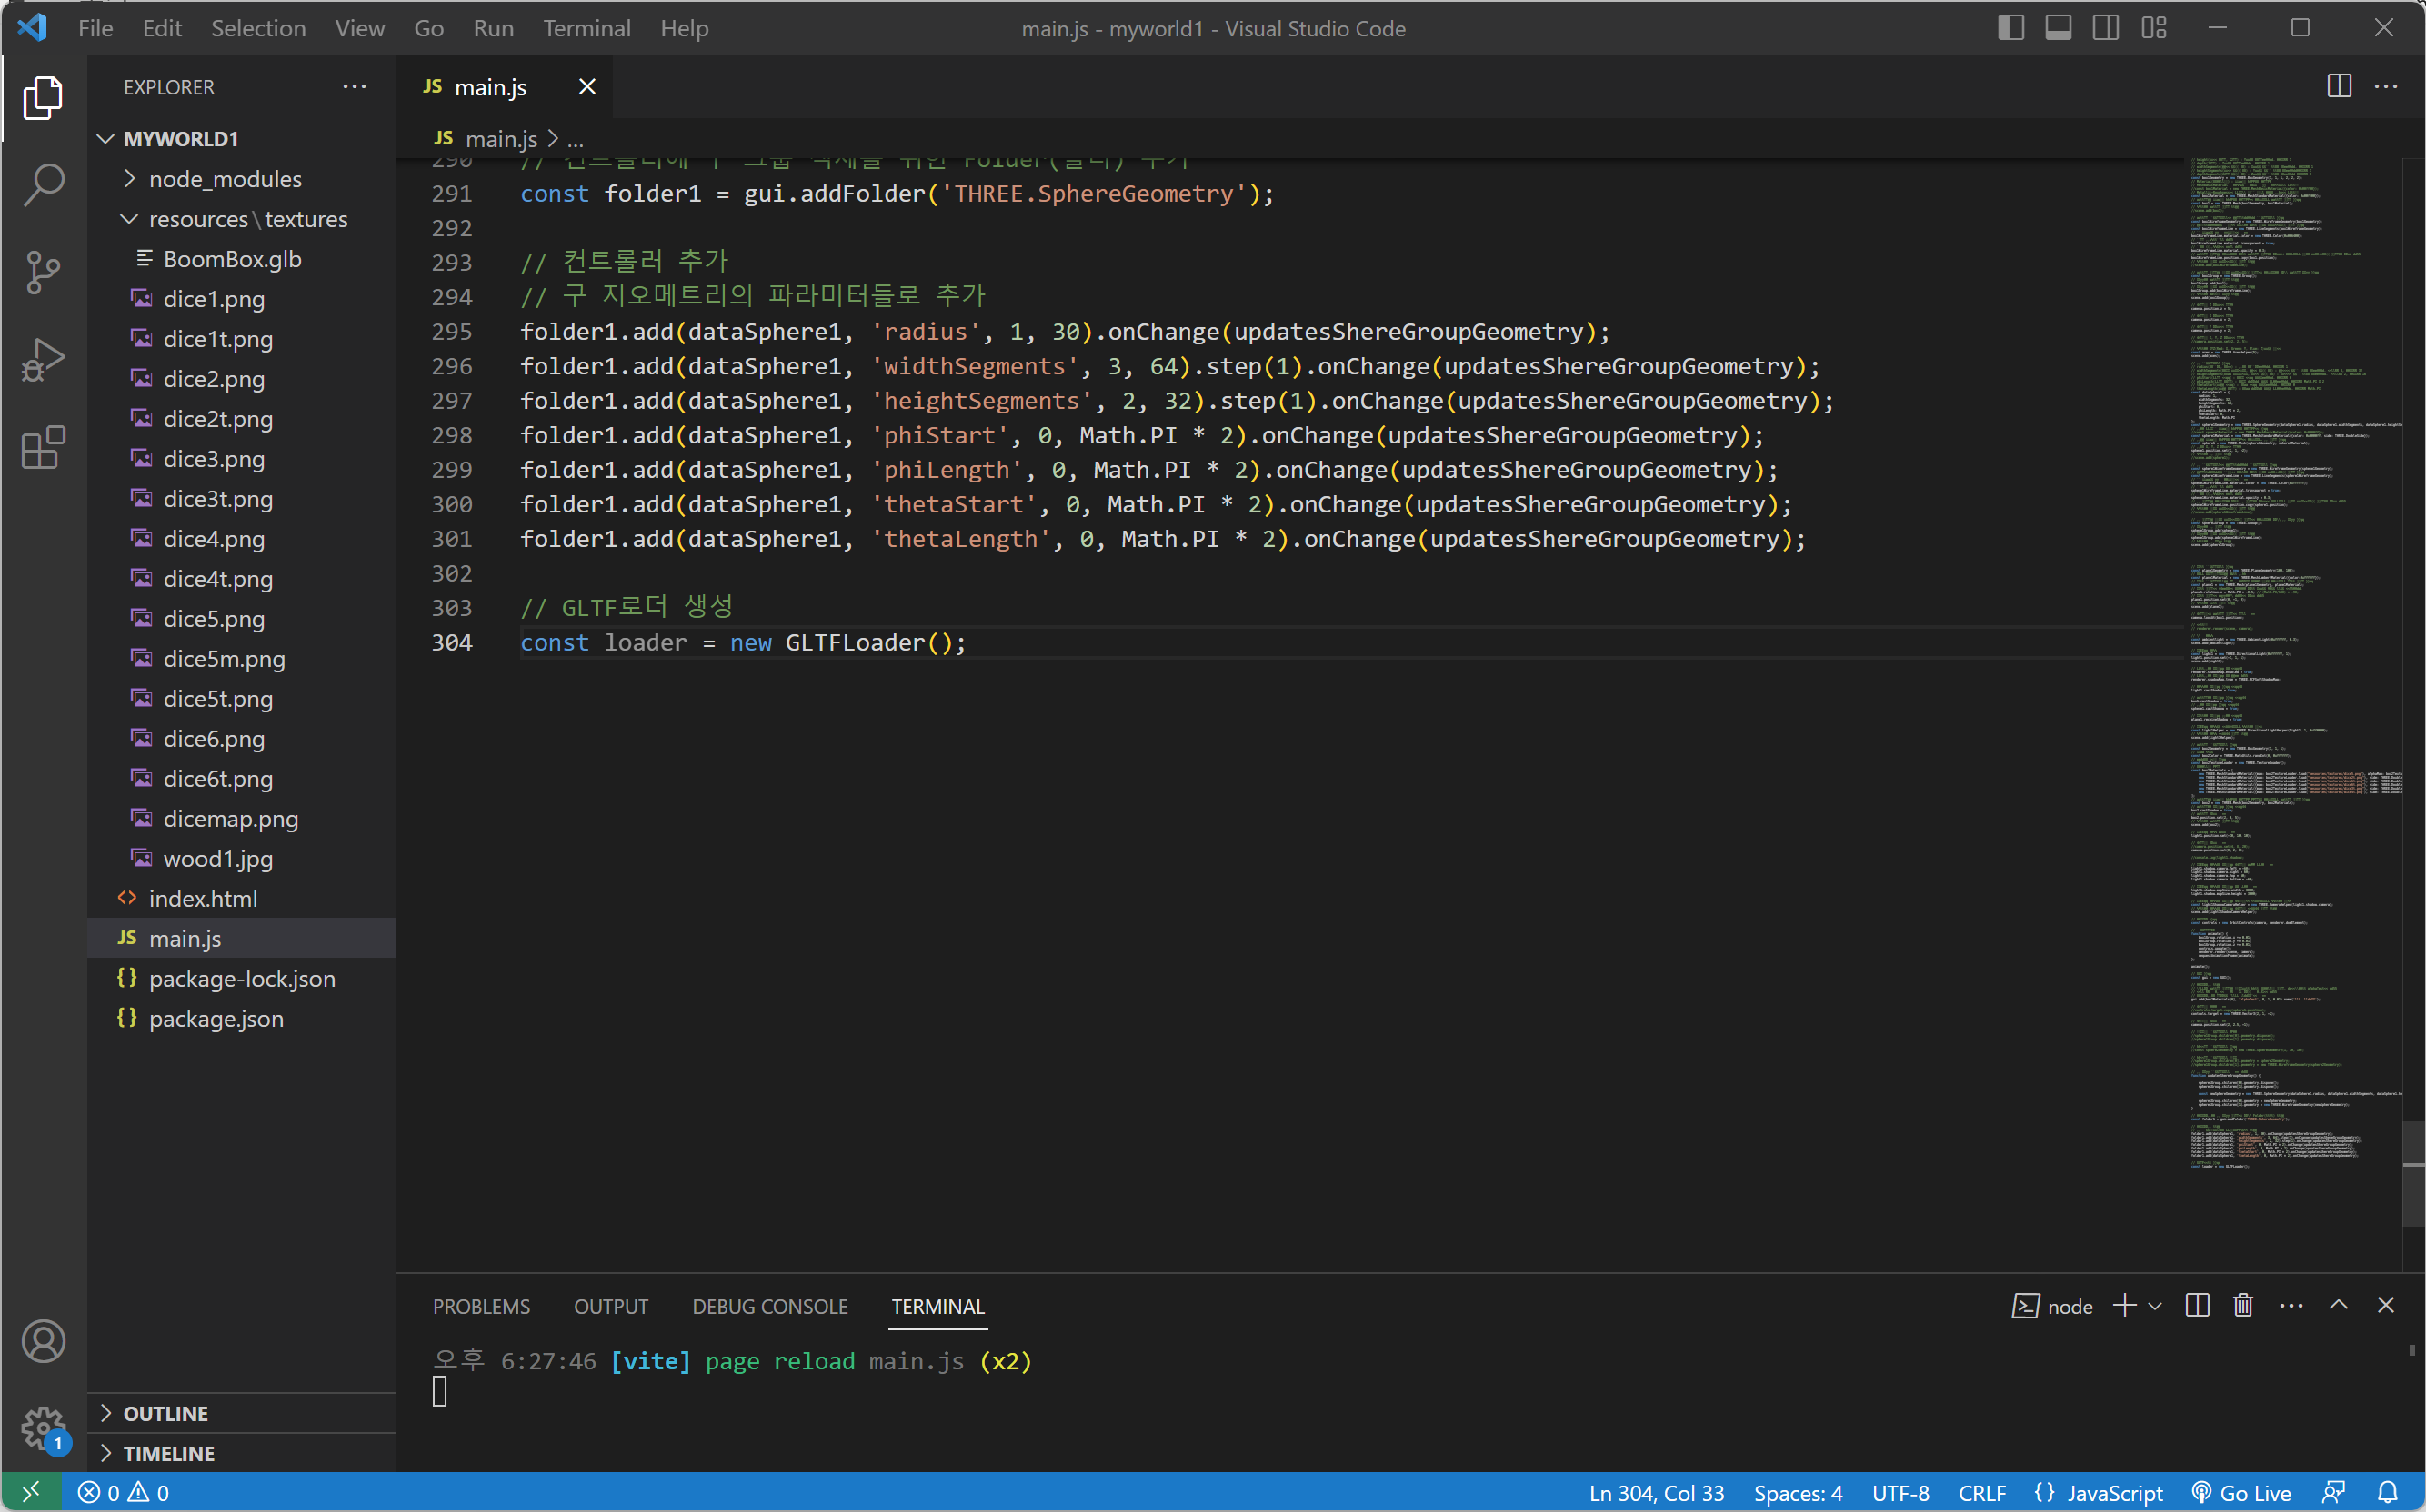Open the Source Control view
The height and width of the screenshot is (1512, 2426).
pos(43,272)
